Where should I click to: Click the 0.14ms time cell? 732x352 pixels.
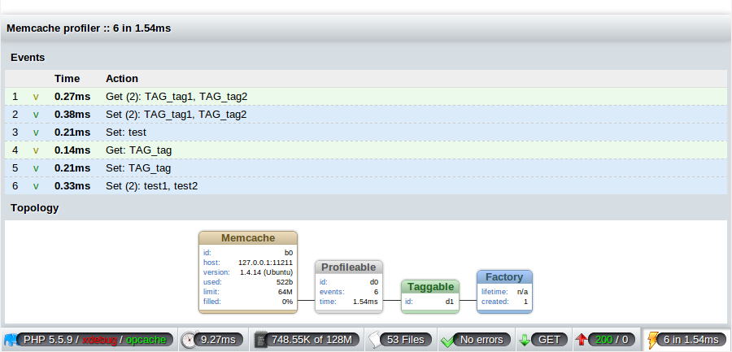(72, 150)
